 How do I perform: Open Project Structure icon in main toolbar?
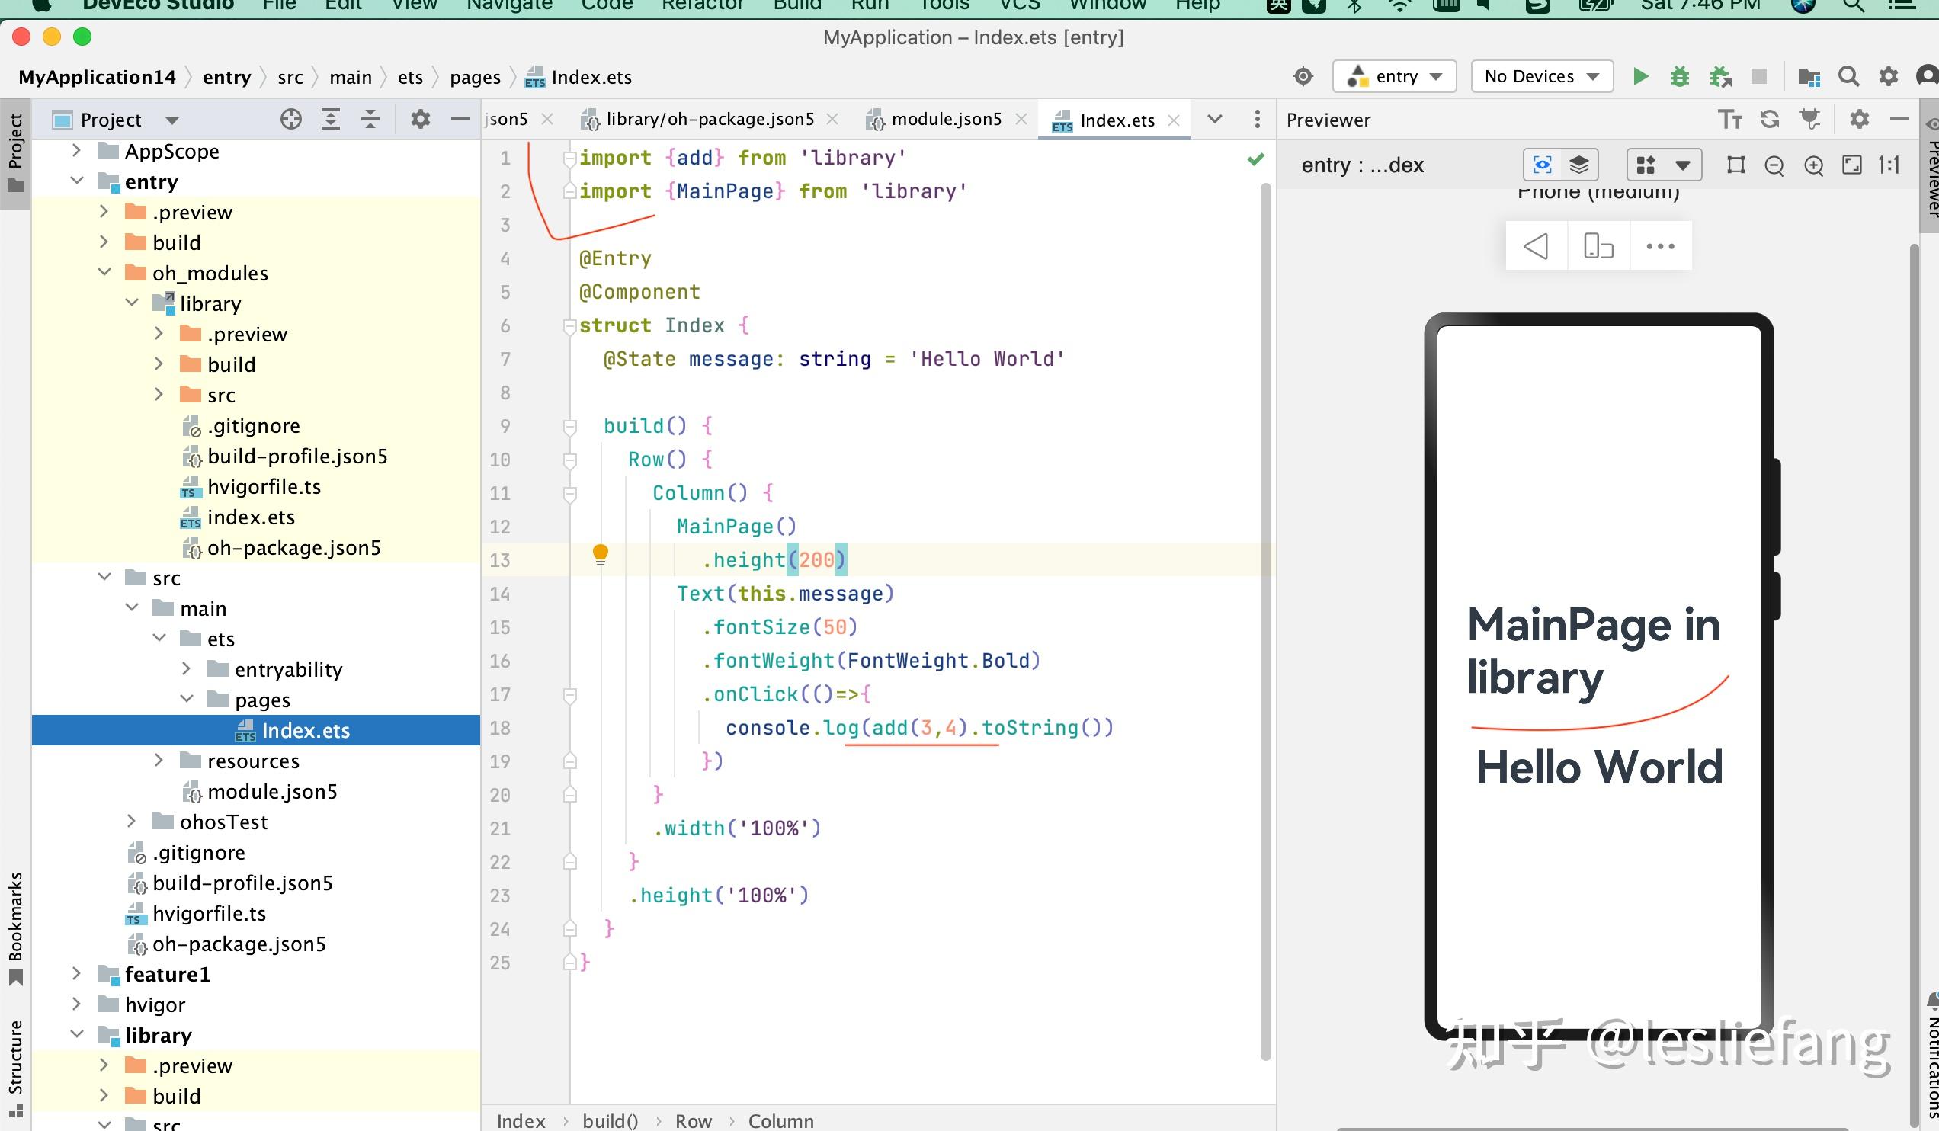1809,77
